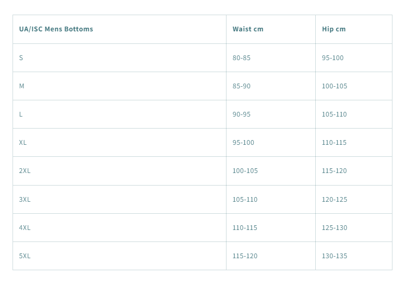Click the 130-135 hip value for 5XL
The width and height of the screenshot is (405, 288).
334,256
